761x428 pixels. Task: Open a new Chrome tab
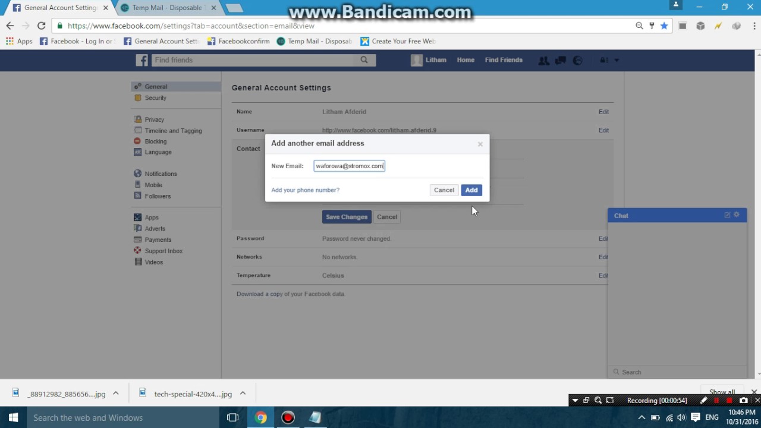pyautogui.click(x=234, y=8)
